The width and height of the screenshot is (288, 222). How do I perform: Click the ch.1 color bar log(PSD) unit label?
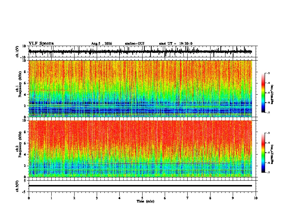pyautogui.click(x=272, y=95)
